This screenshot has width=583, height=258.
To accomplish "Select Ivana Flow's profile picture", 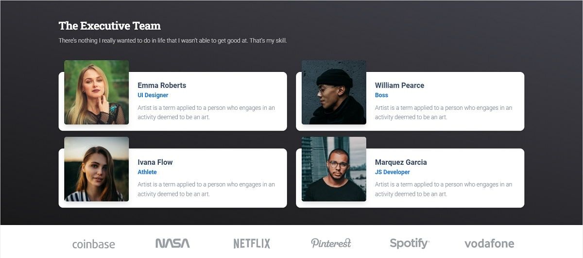I will [96, 169].
